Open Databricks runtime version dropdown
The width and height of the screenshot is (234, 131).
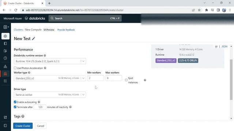tap(50, 61)
